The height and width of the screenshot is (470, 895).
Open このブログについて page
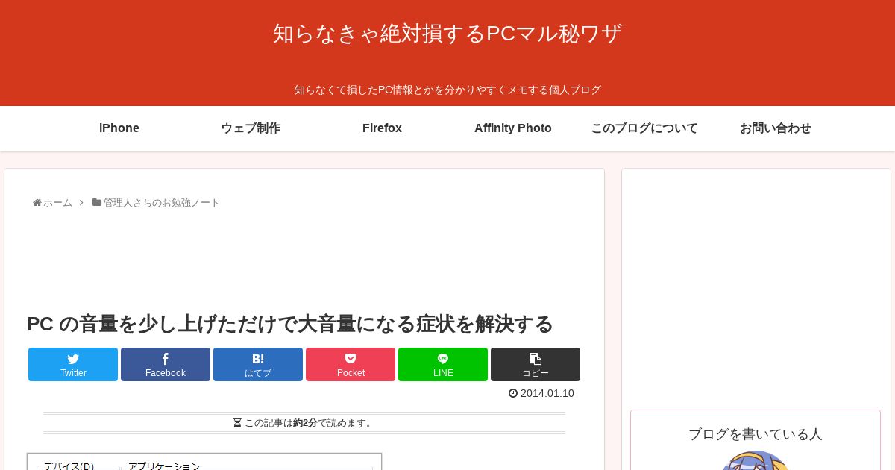point(644,128)
